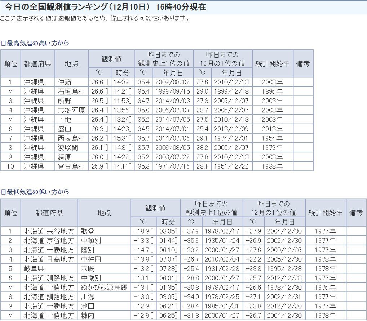Select the 川湯 station name

point(88,297)
